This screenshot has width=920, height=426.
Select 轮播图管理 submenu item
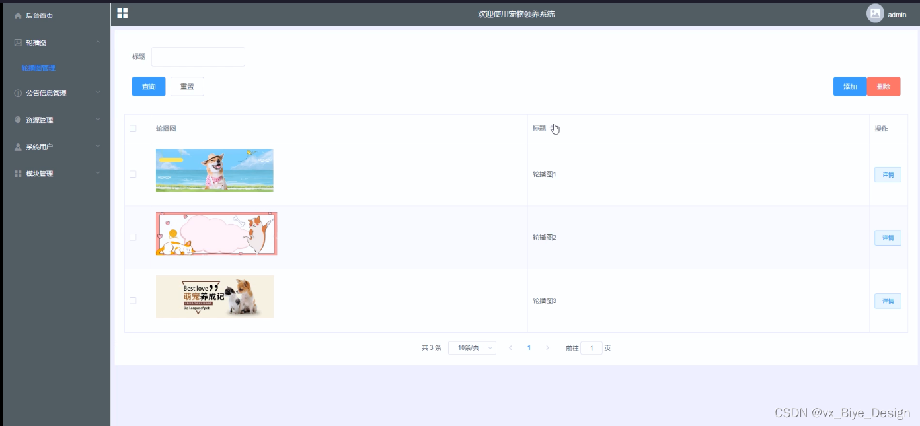(38, 68)
